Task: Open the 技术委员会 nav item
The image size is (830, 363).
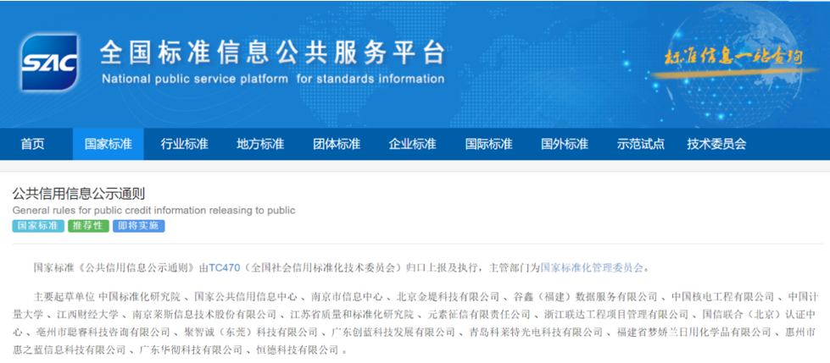Action: pyautogui.click(x=716, y=144)
